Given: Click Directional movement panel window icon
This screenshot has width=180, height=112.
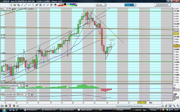Looking at the screenshot, I should (24, 85).
